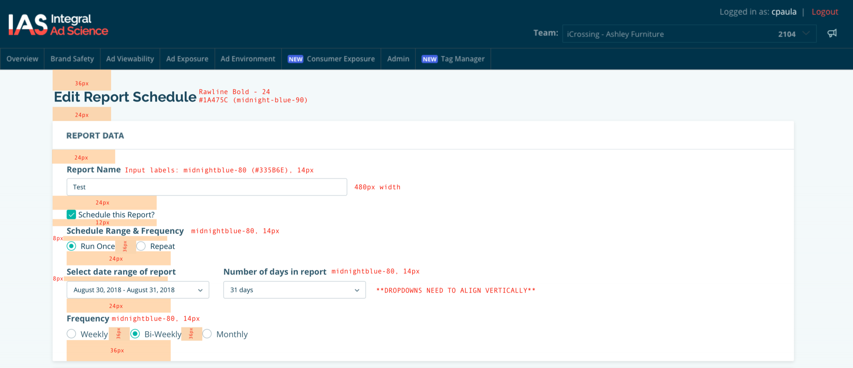
Task: Click the Select date range of report label
Action: (121, 272)
